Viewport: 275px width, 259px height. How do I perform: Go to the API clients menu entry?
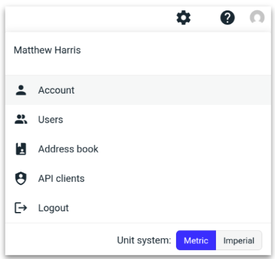[x=138, y=178]
